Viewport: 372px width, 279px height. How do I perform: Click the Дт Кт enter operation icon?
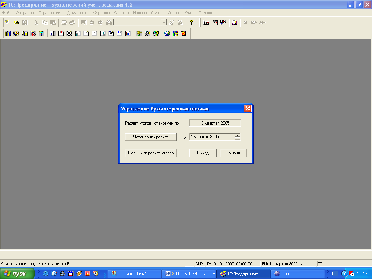33,33
